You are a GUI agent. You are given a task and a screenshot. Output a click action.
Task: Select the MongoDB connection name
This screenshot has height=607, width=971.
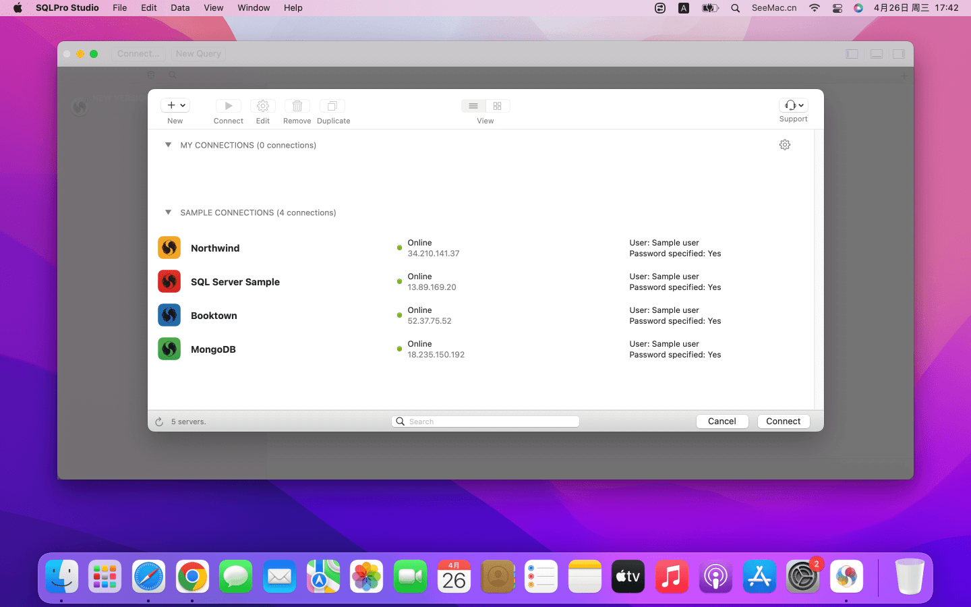click(213, 349)
